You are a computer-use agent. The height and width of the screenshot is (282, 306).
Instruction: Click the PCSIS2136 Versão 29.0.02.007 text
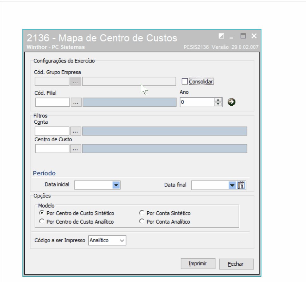point(221,47)
